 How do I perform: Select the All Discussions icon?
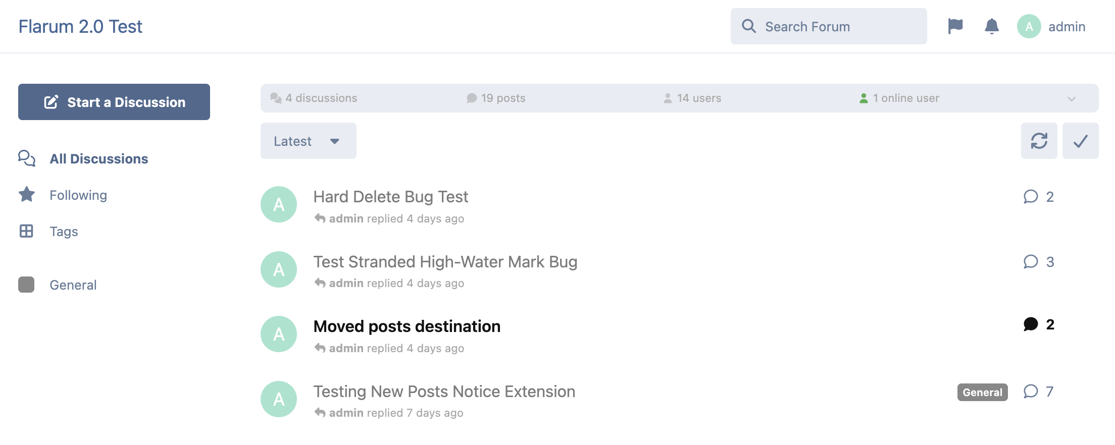click(26, 158)
